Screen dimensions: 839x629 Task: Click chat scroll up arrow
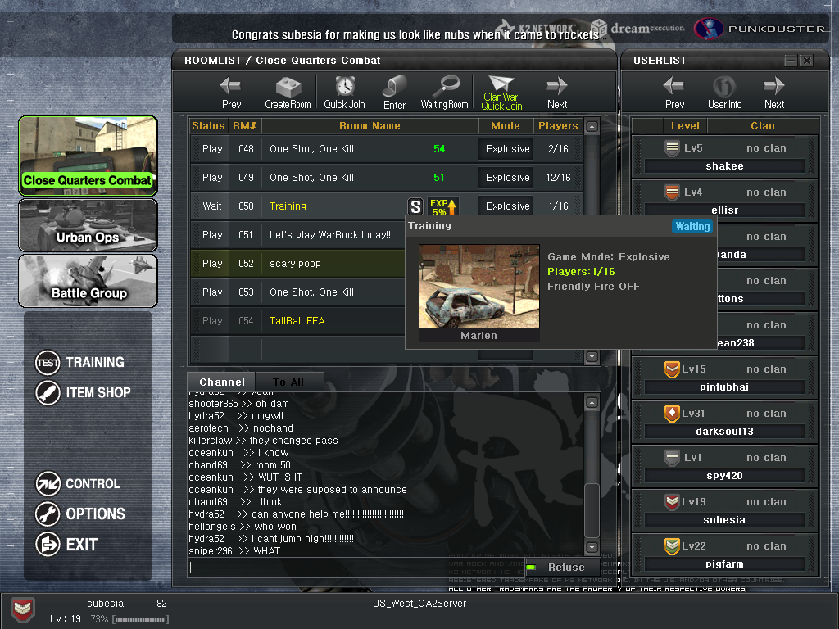592,402
